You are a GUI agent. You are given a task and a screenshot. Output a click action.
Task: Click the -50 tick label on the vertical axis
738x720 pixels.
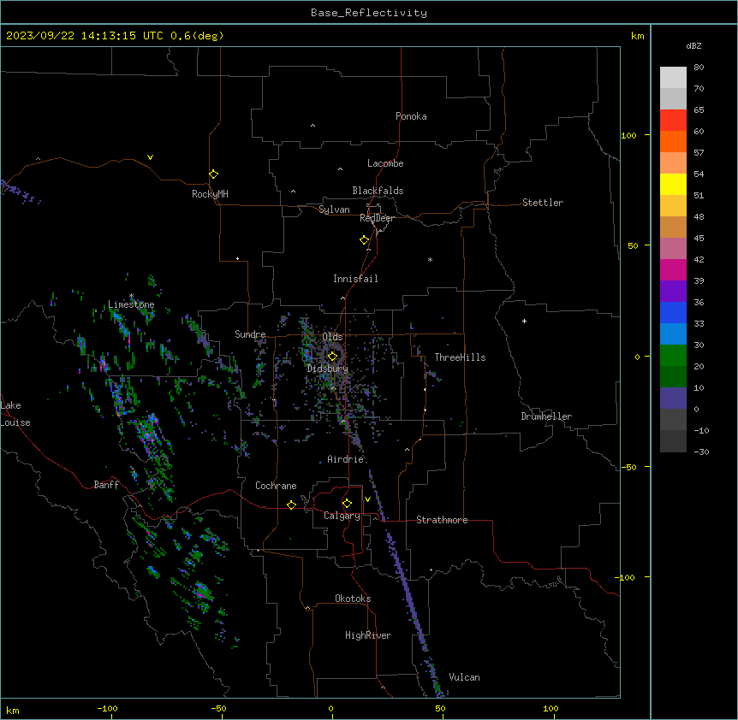(x=628, y=467)
